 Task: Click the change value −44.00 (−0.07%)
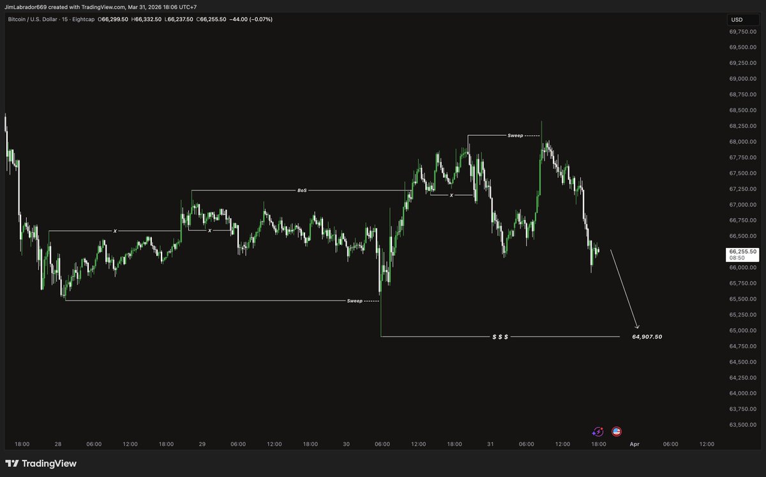(252, 20)
